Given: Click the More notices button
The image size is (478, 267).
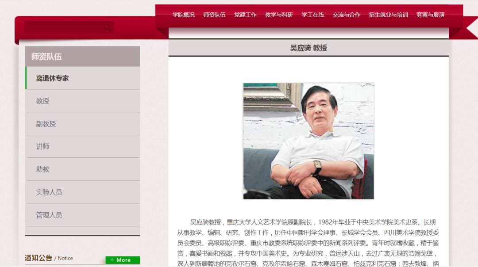Looking at the screenshot, I should click(123, 260).
